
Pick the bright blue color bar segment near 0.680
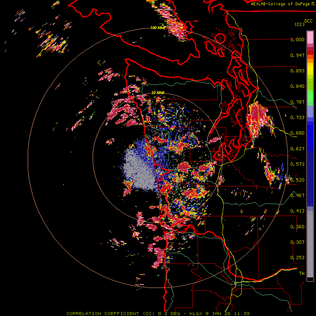[310, 135]
